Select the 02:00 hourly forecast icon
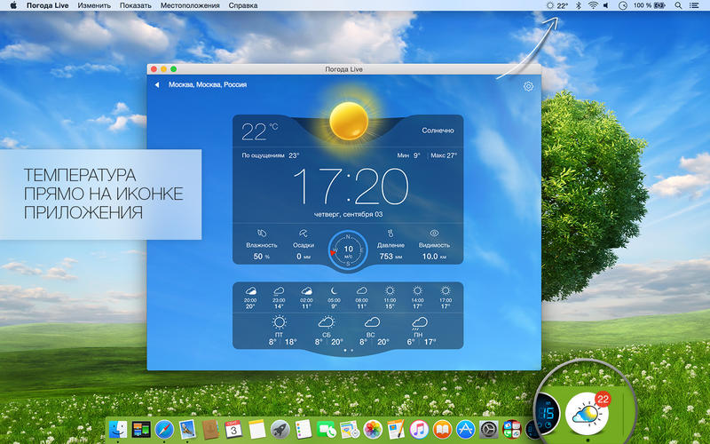The width and height of the screenshot is (710, 444). click(x=306, y=290)
